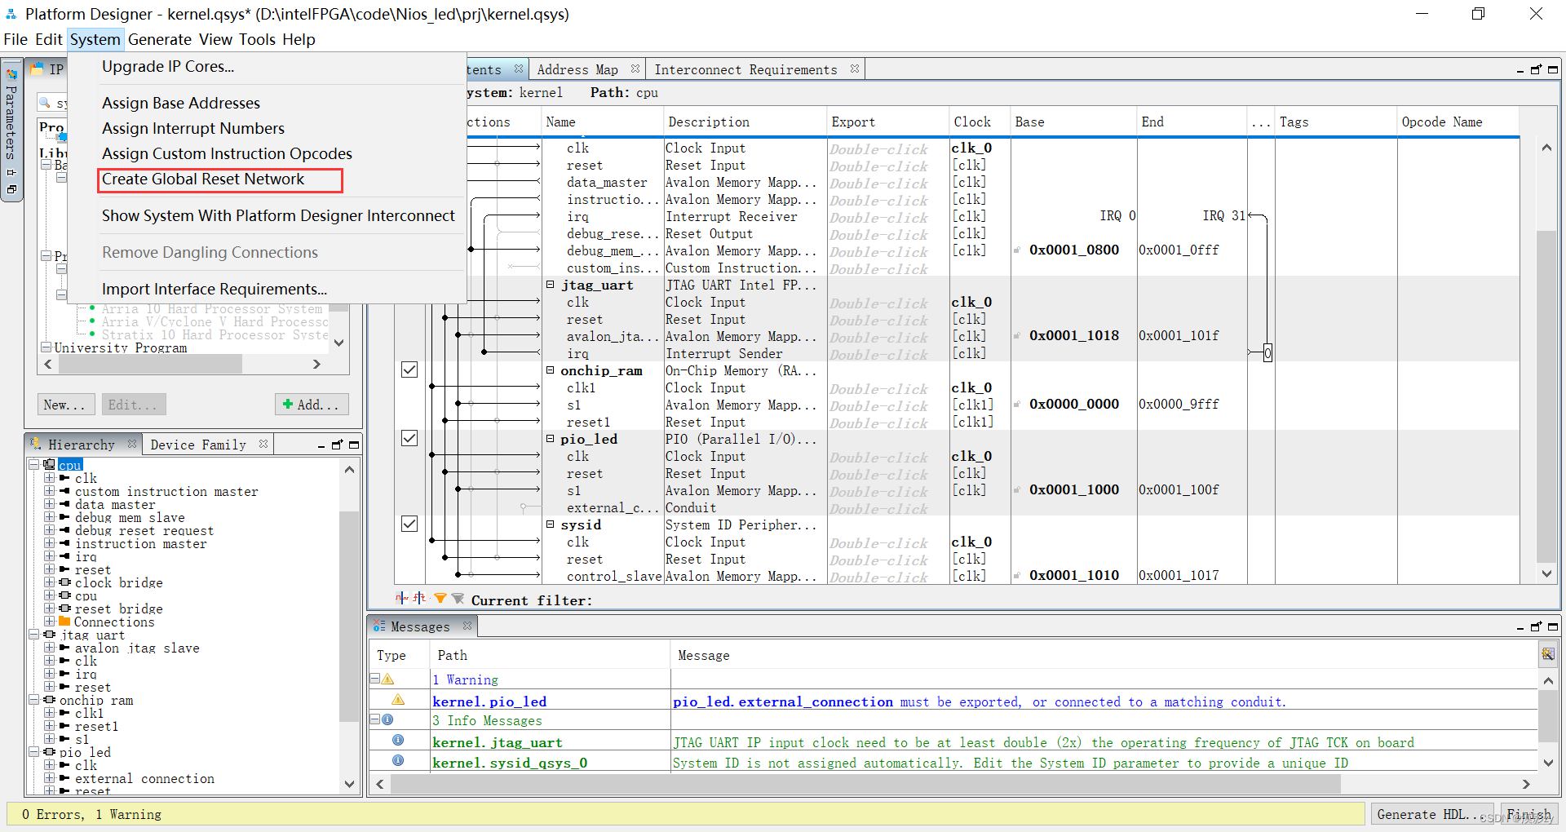Close the Device Family tab
Screen dimensions: 1566x832
coord(263,444)
